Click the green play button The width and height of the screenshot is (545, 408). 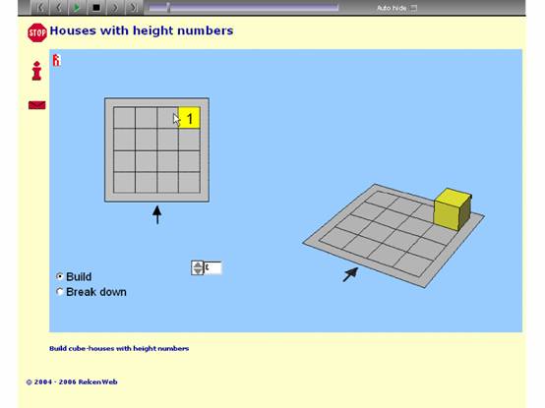pos(77,8)
